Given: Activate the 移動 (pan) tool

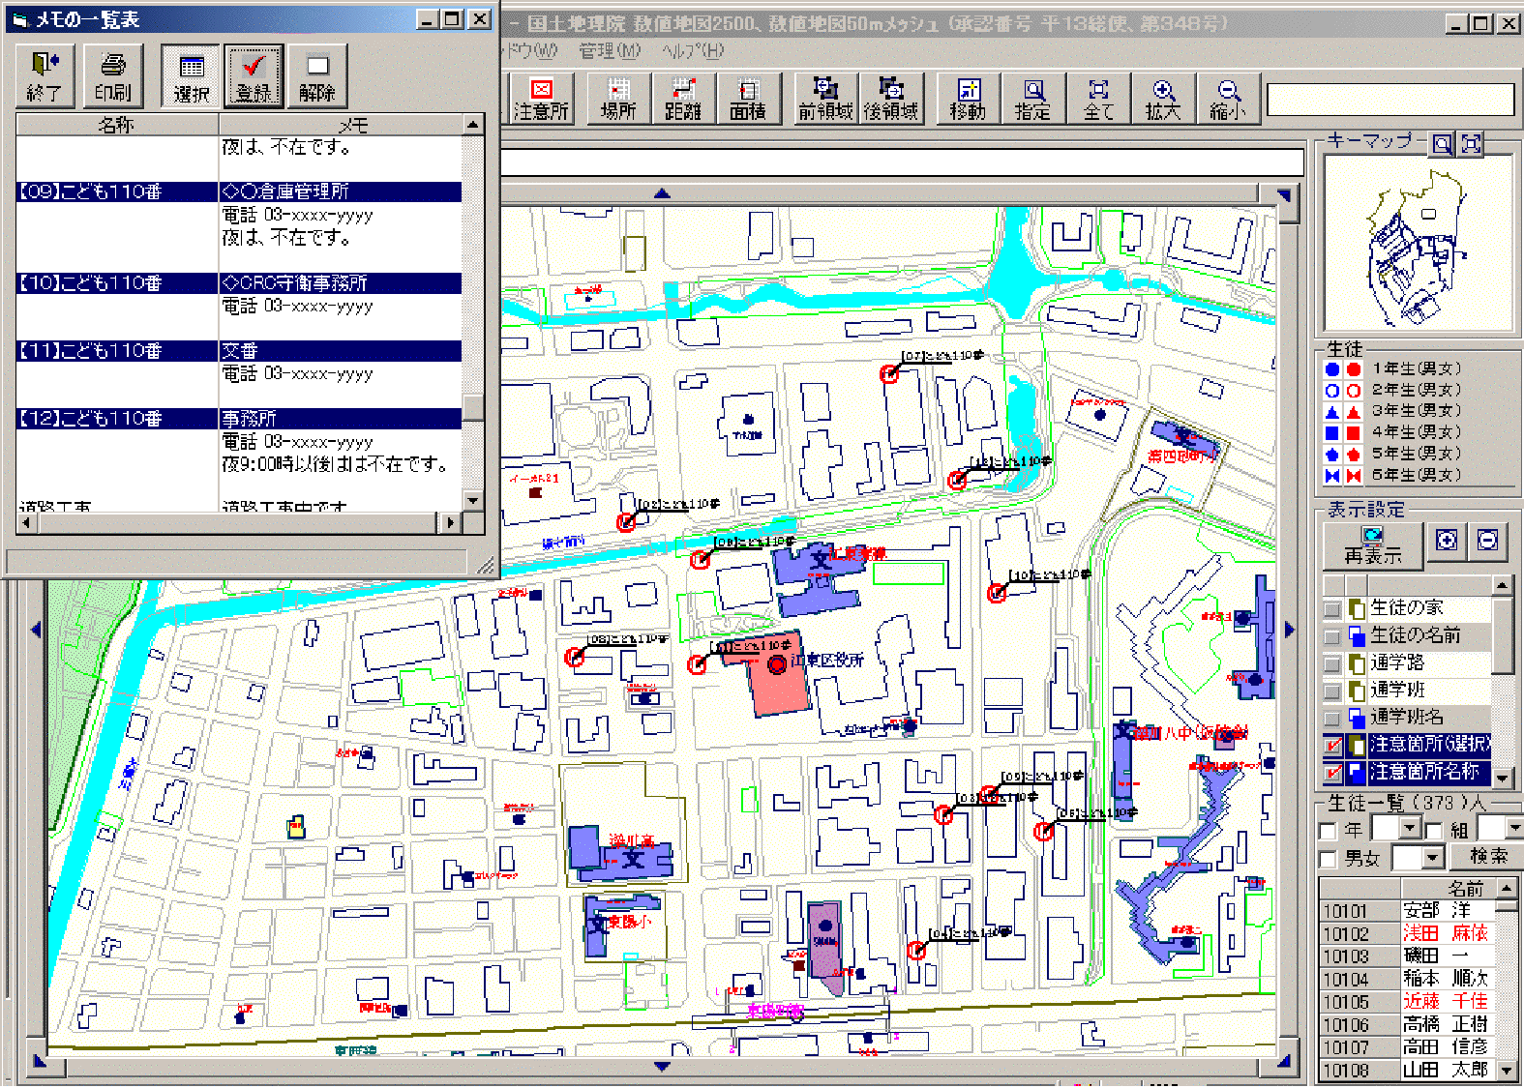Looking at the screenshot, I should tap(969, 100).
